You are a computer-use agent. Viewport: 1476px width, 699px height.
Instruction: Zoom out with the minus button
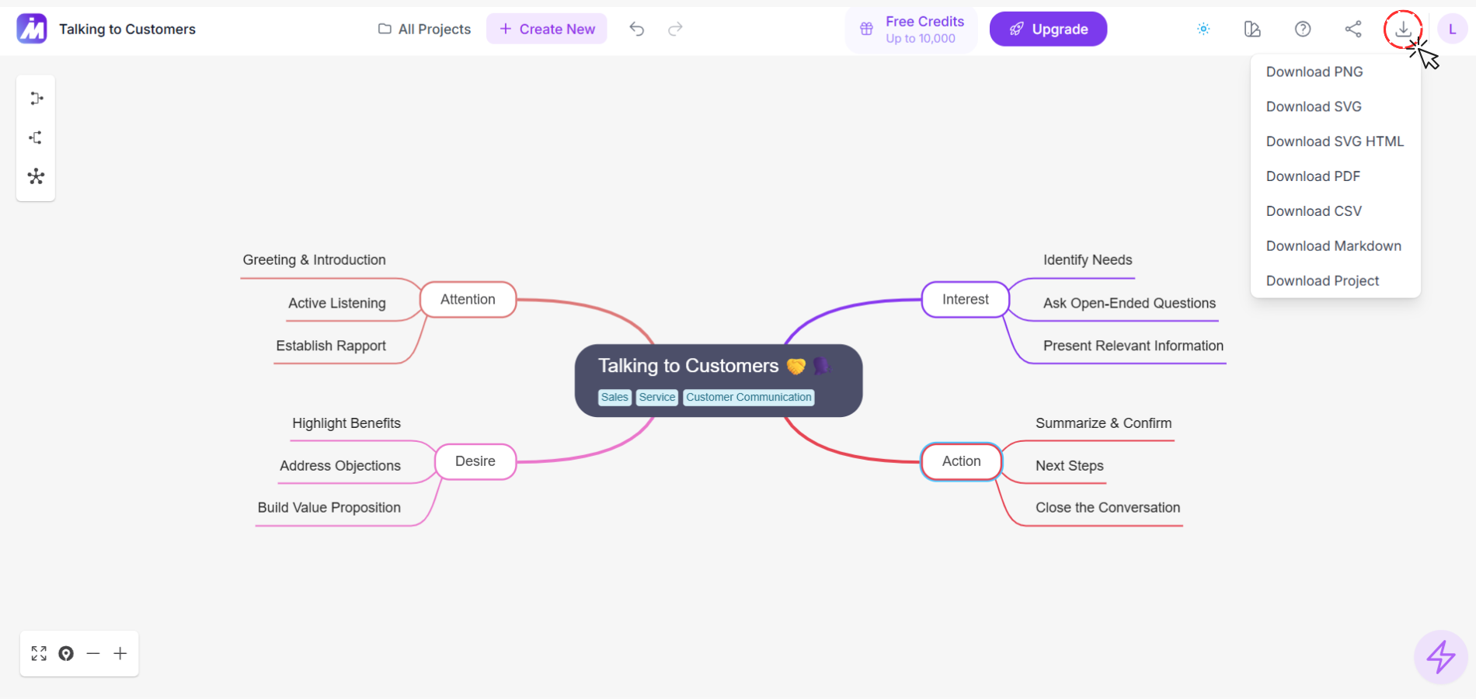click(x=93, y=653)
